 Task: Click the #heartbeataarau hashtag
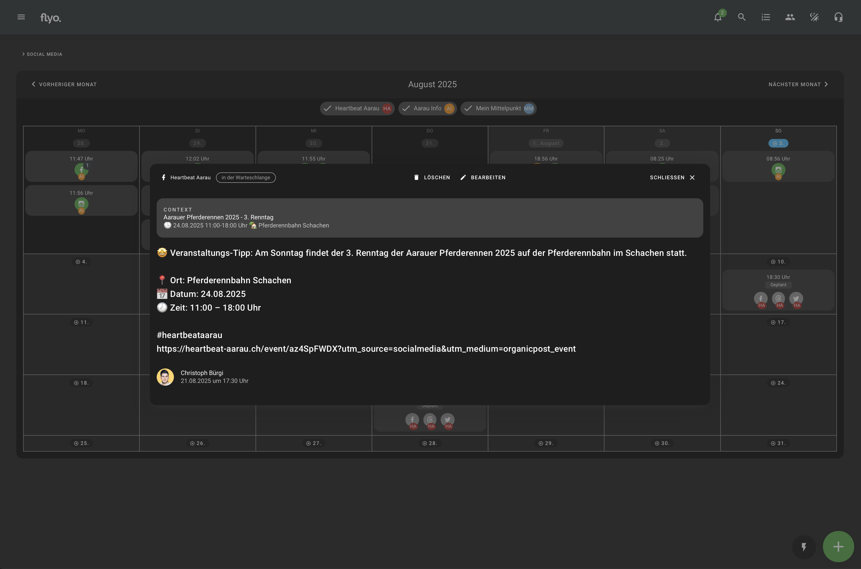(x=189, y=335)
